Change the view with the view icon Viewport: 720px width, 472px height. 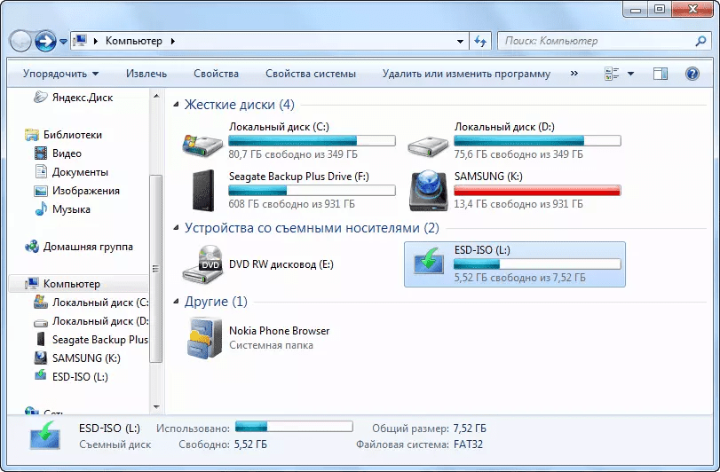612,74
